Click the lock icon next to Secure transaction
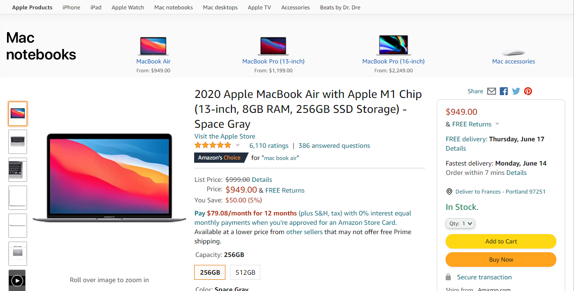The height and width of the screenshot is (291, 574). click(x=448, y=277)
